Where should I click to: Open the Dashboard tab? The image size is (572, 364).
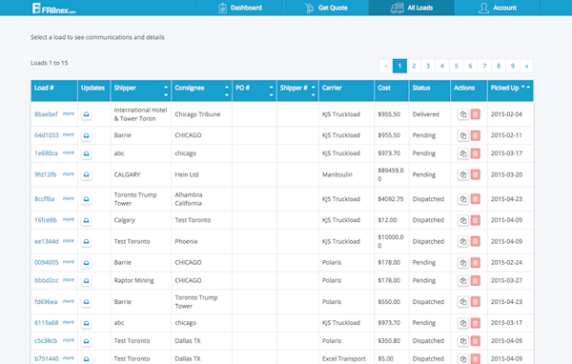(x=240, y=8)
